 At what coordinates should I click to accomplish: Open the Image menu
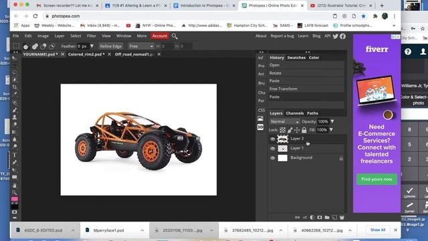(43, 35)
